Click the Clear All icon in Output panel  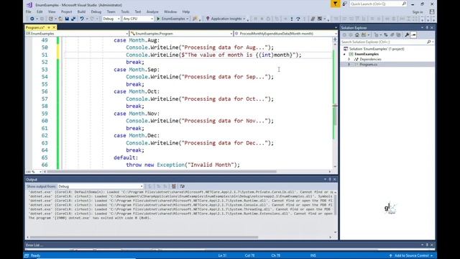(174, 186)
